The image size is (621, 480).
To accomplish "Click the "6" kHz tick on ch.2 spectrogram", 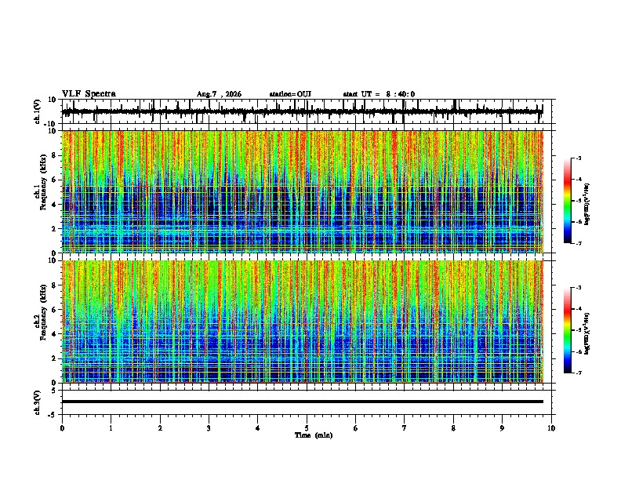I will [54, 309].
